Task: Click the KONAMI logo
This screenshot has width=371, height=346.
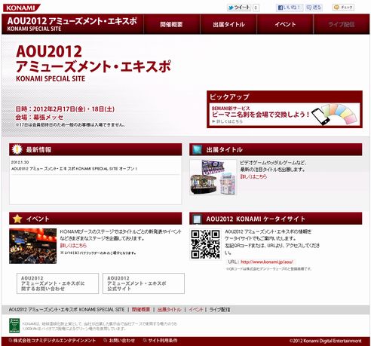Action: 21,8
